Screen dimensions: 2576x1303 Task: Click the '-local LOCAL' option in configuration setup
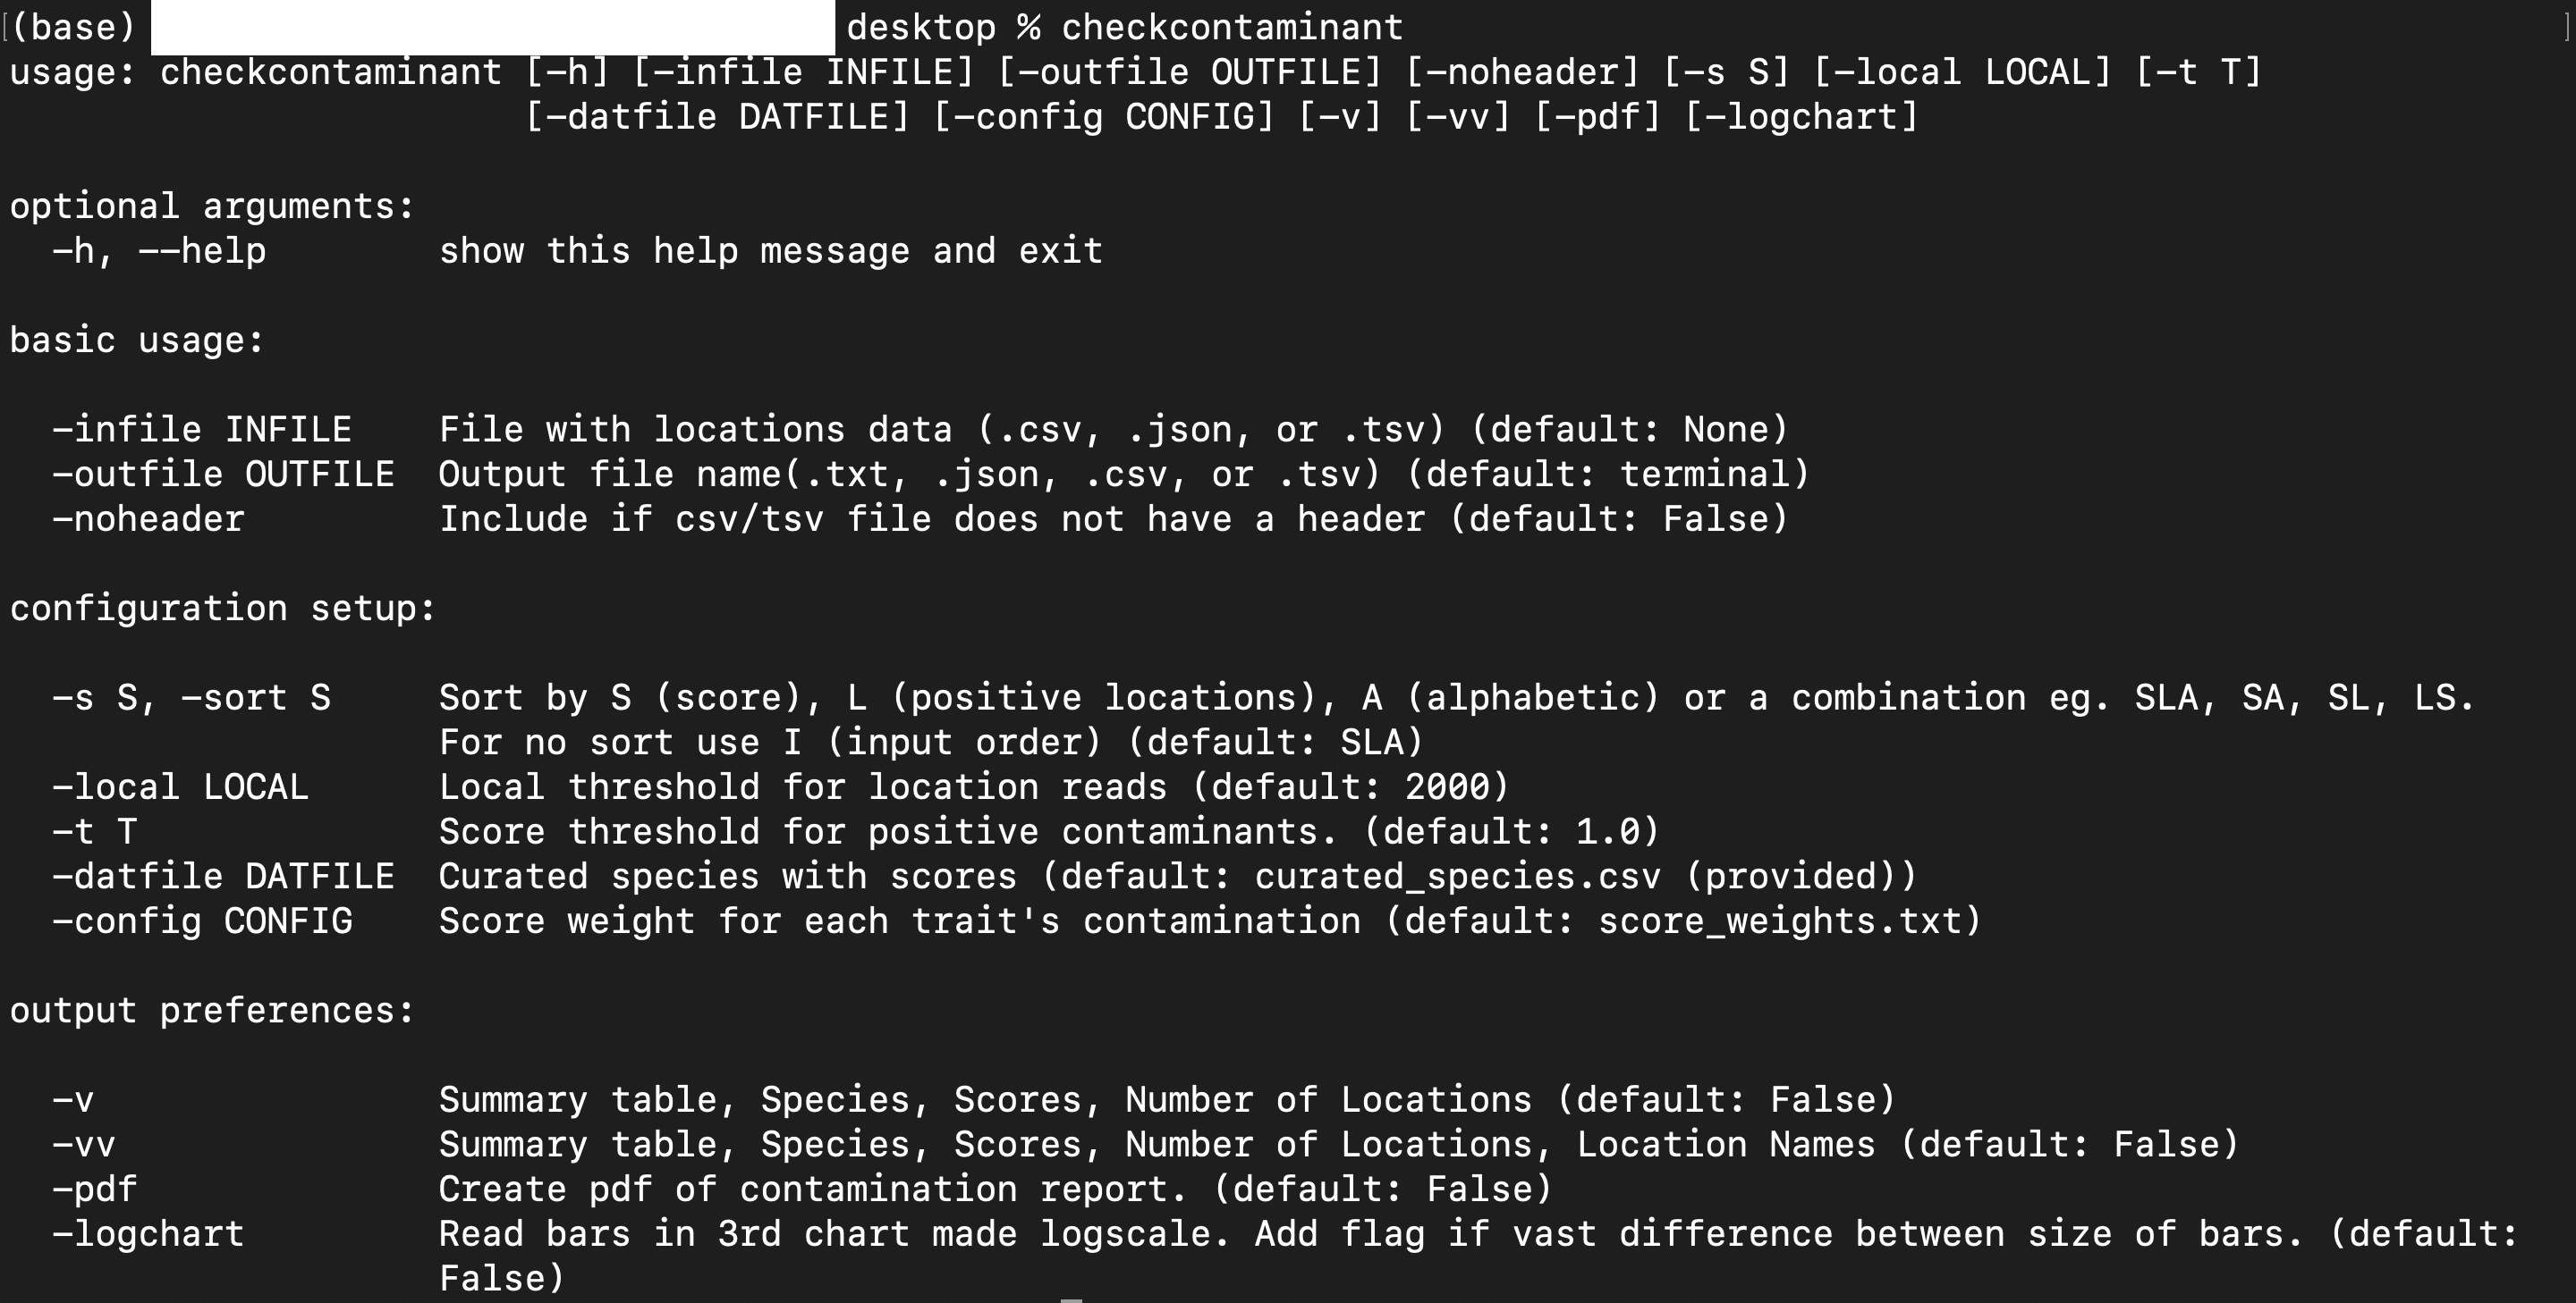(x=180, y=787)
